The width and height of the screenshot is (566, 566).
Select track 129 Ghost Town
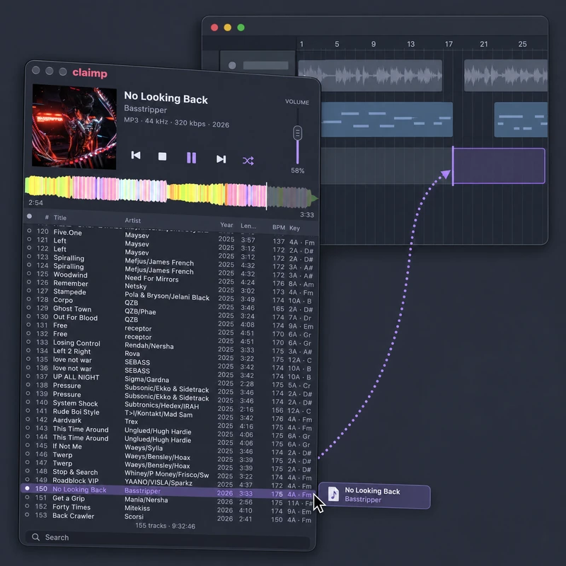point(169,313)
